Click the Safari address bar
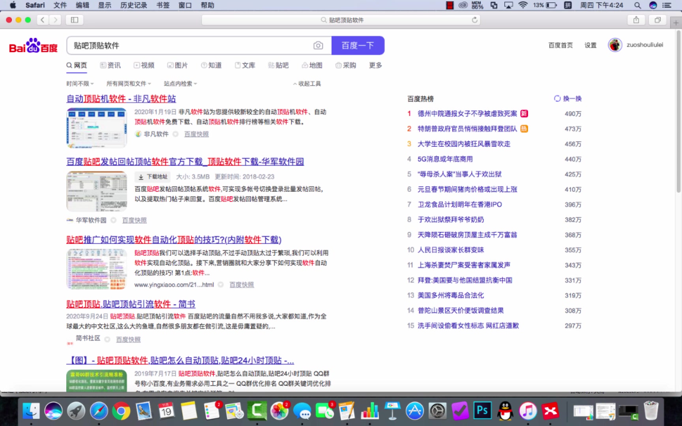 pyautogui.click(x=341, y=20)
